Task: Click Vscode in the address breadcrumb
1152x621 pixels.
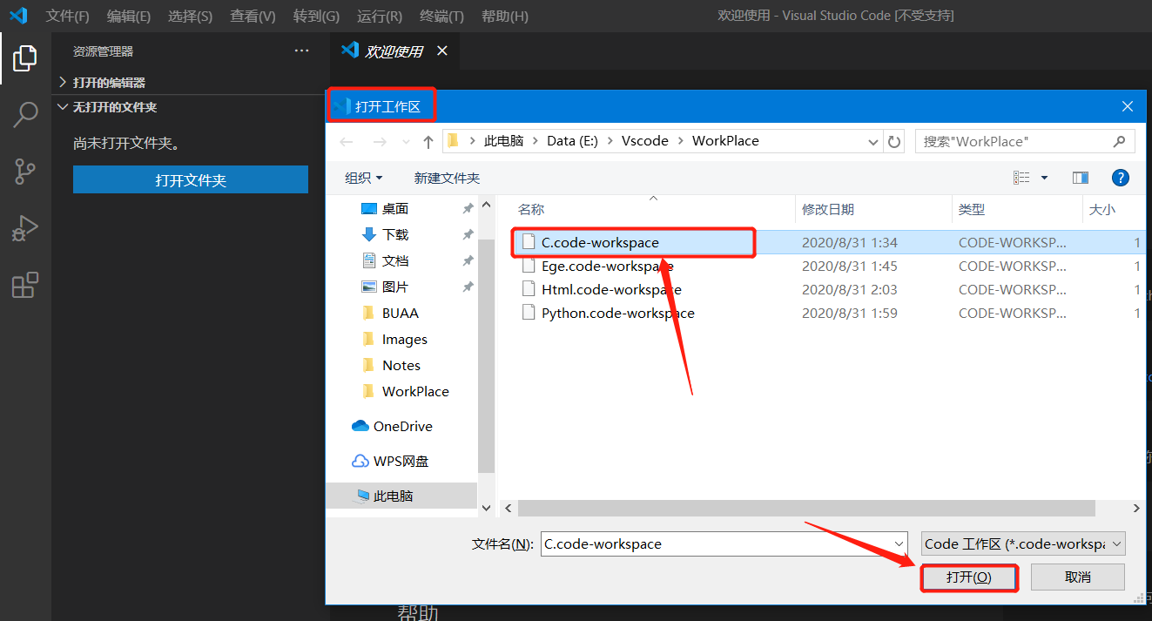Action: click(645, 141)
